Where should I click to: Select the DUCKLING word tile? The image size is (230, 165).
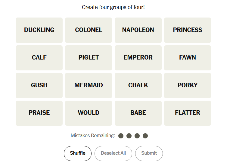pos(39,30)
